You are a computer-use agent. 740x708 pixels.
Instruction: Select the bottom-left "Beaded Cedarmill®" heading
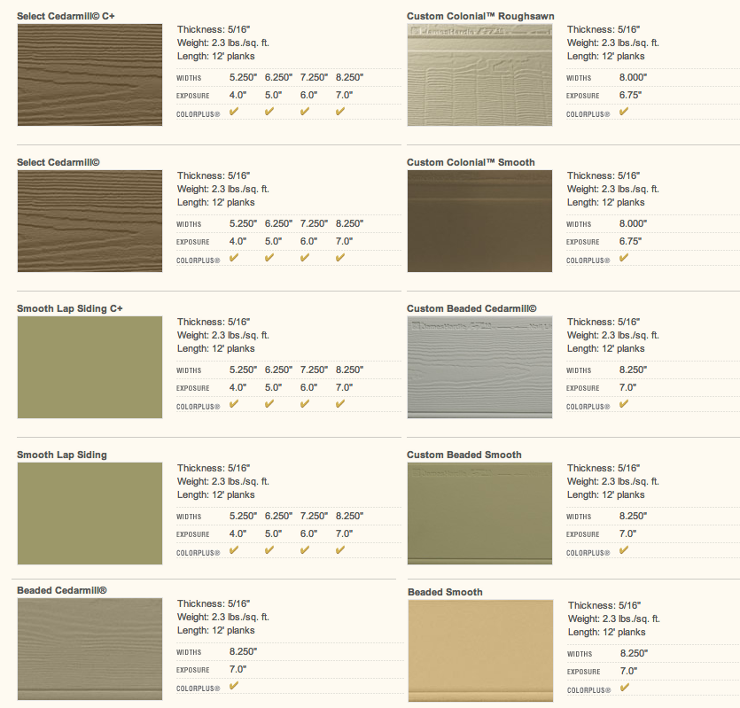[x=62, y=590]
